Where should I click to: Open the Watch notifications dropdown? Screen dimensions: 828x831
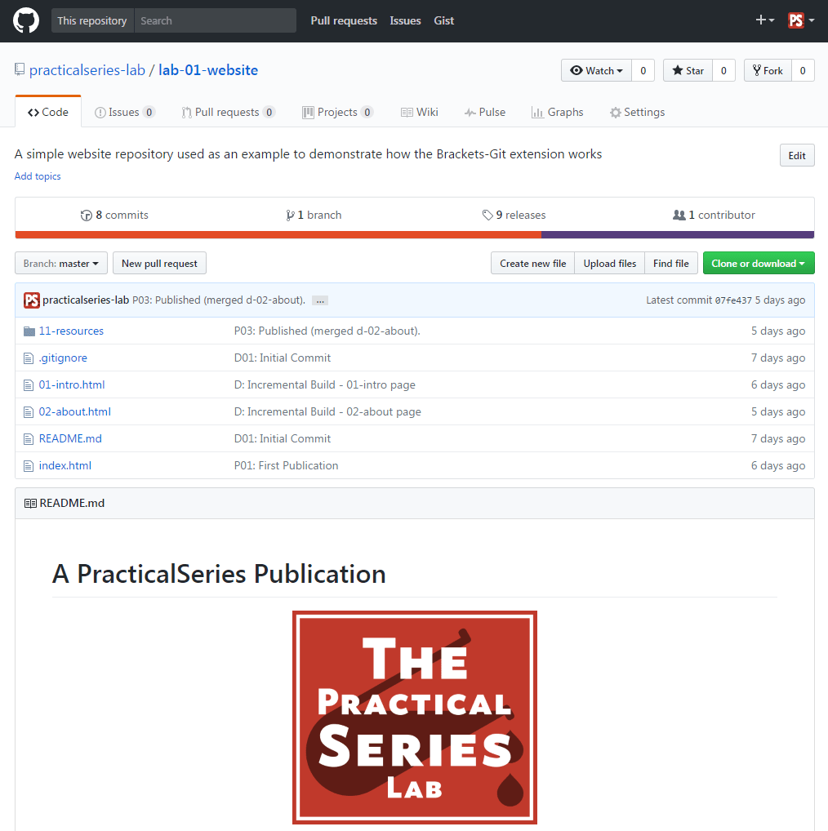[x=596, y=70]
